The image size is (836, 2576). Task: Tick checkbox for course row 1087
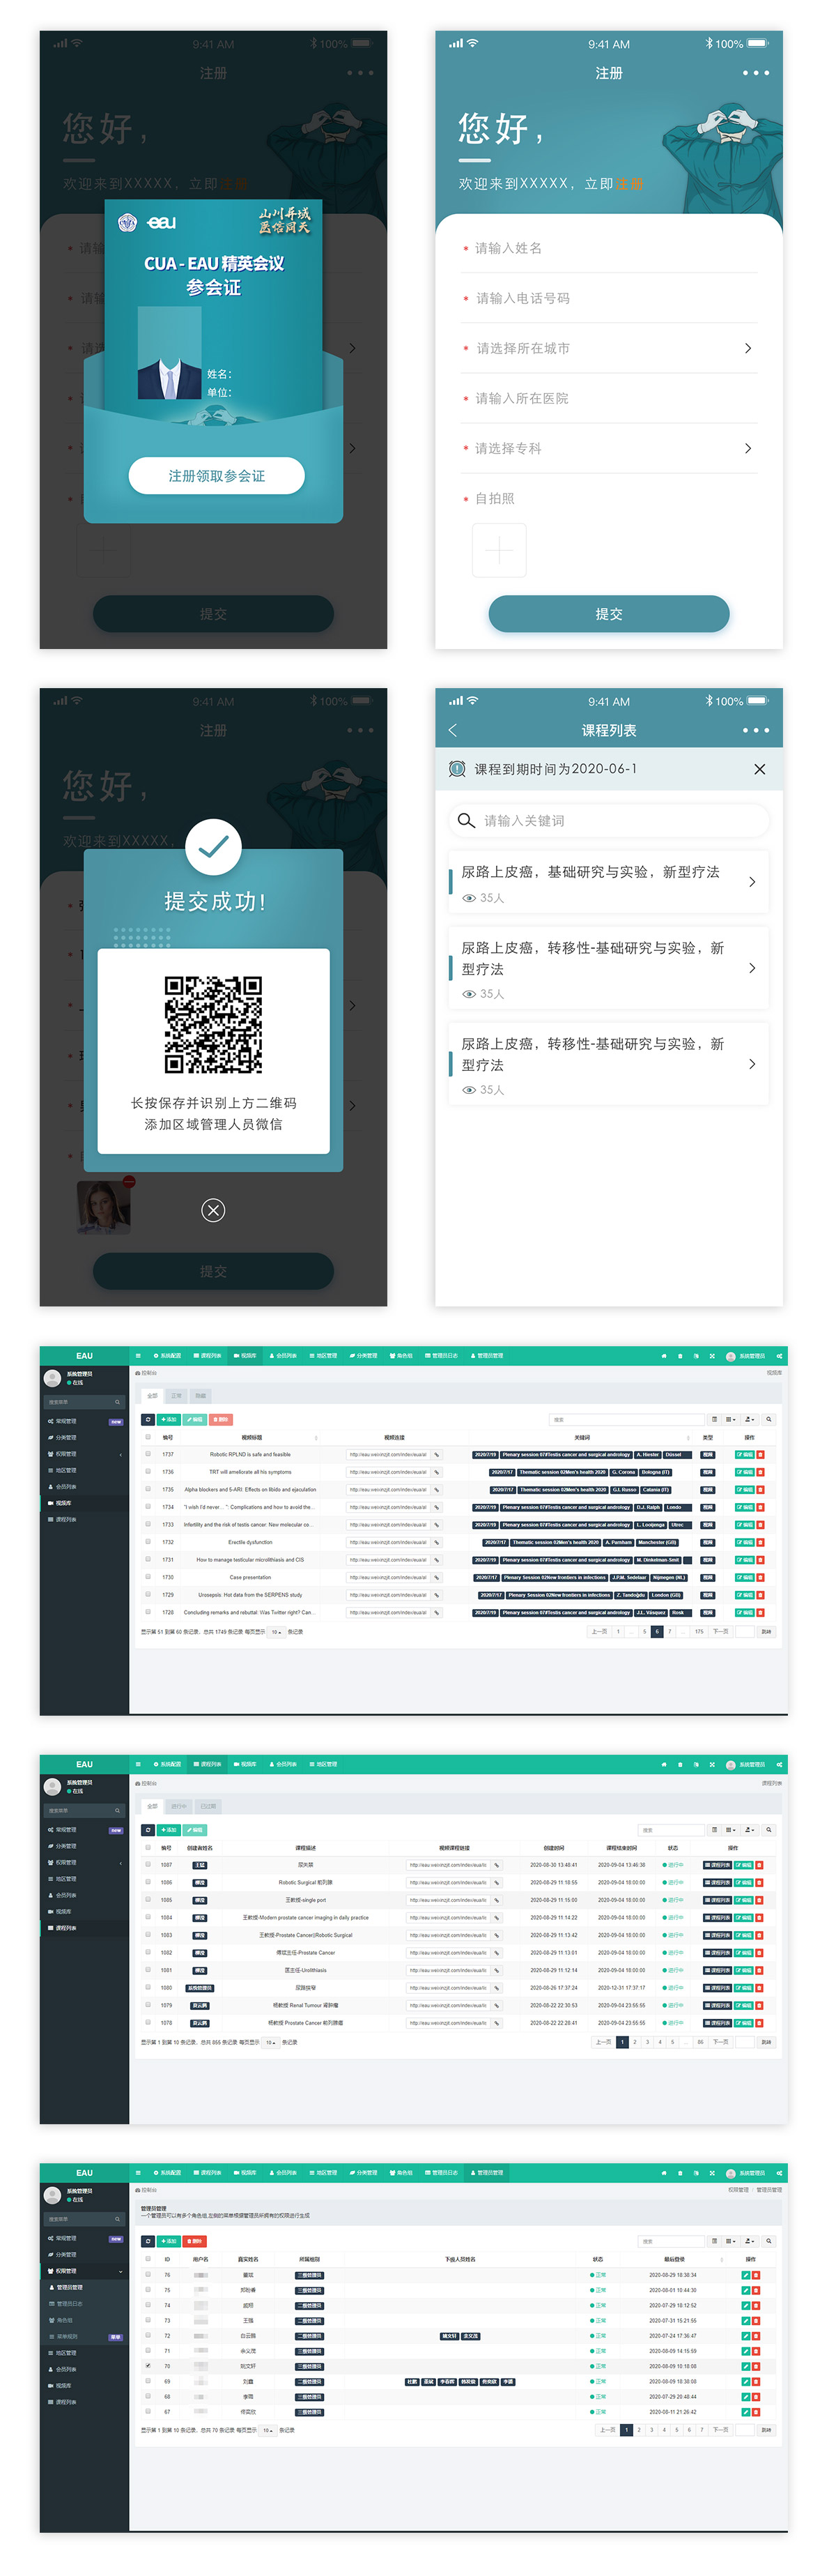click(148, 1864)
